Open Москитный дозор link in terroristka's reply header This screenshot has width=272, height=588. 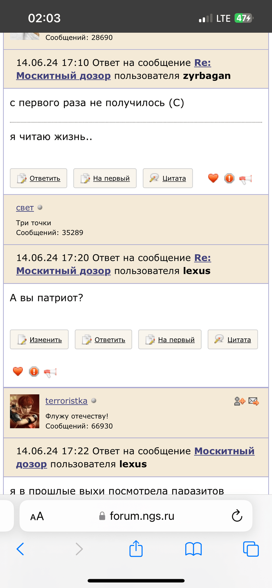pos(224,451)
